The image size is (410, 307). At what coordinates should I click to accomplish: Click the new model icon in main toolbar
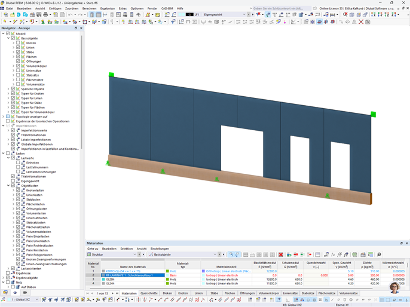coord(5,14)
